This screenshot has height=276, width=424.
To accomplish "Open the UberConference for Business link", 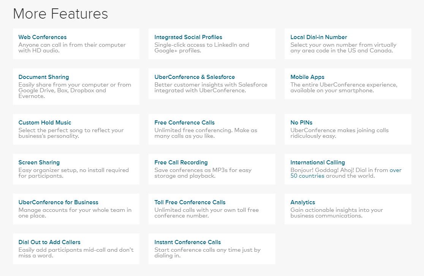I will 58,202.
